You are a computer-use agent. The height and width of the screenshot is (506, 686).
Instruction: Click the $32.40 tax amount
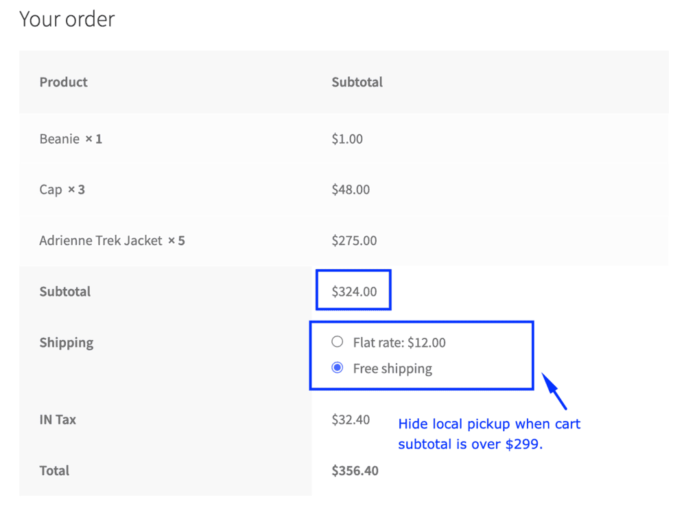click(x=351, y=419)
